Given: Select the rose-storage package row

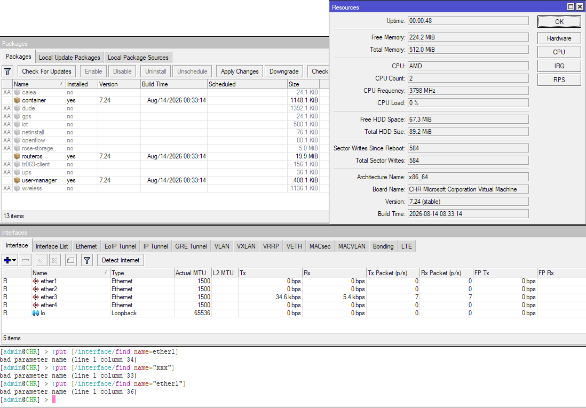Looking at the screenshot, I should click(x=161, y=148).
